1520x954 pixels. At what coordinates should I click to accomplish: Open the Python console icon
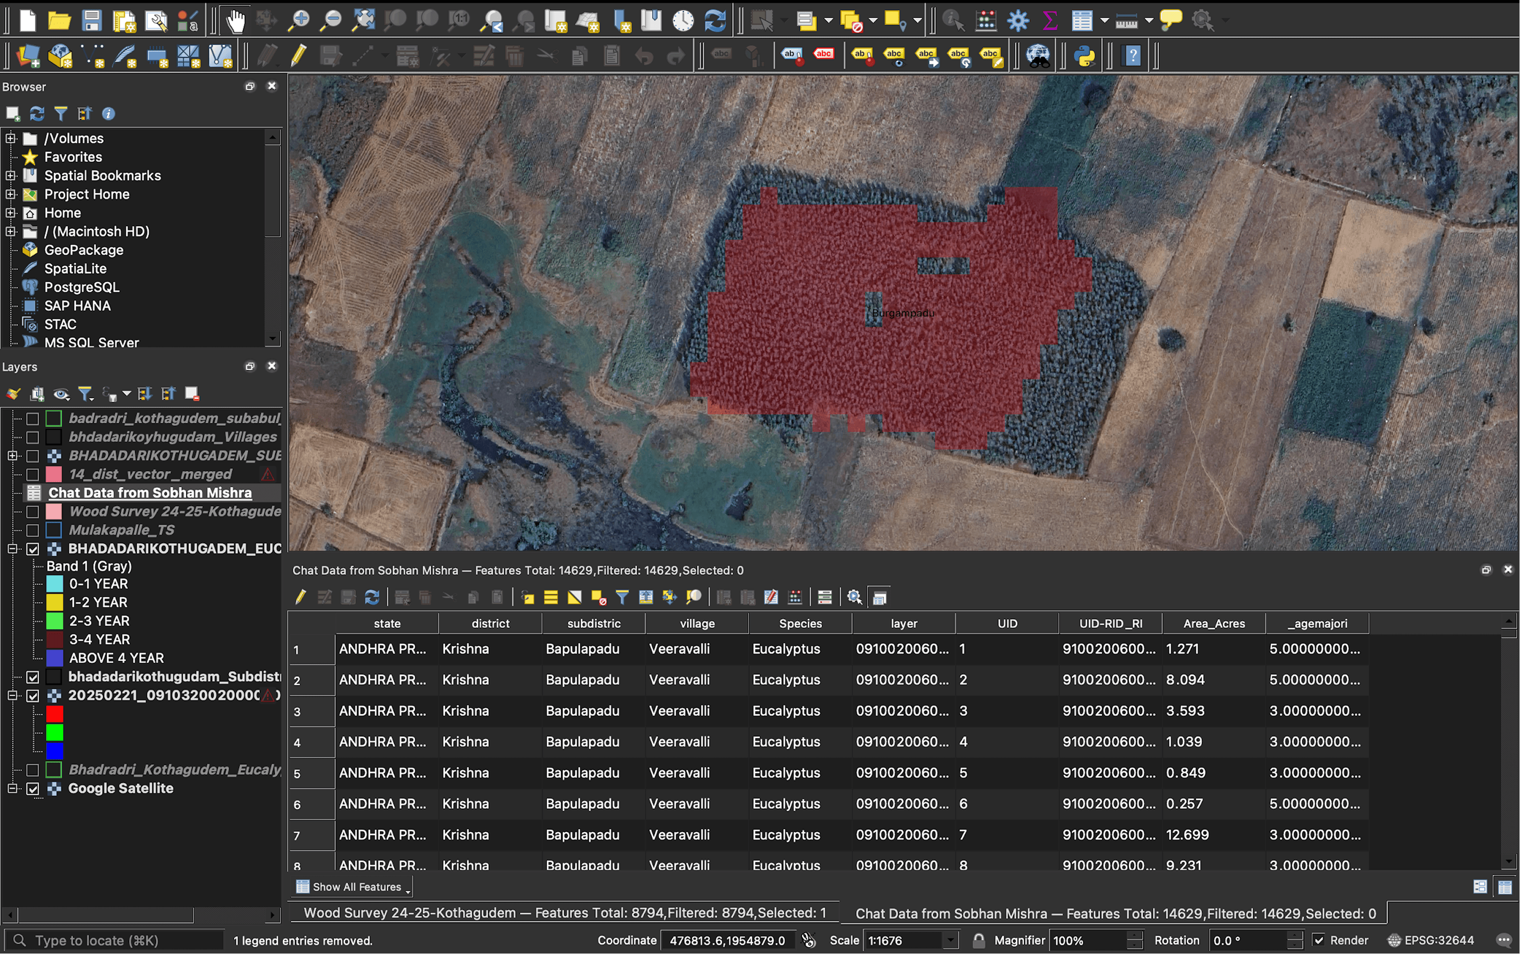(x=1085, y=56)
